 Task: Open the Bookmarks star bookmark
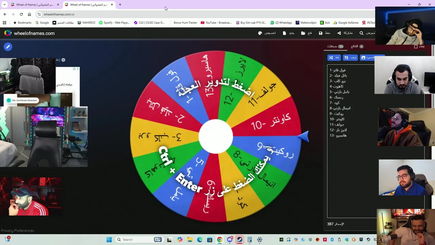click(x=22, y=23)
